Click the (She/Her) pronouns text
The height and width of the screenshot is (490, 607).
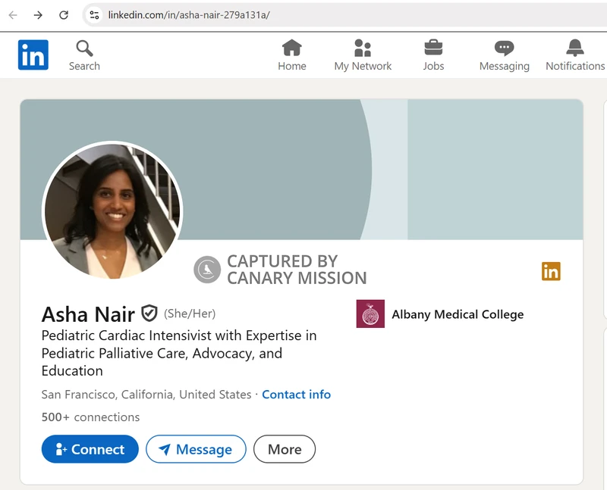pyautogui.click(x=190, y=314)
